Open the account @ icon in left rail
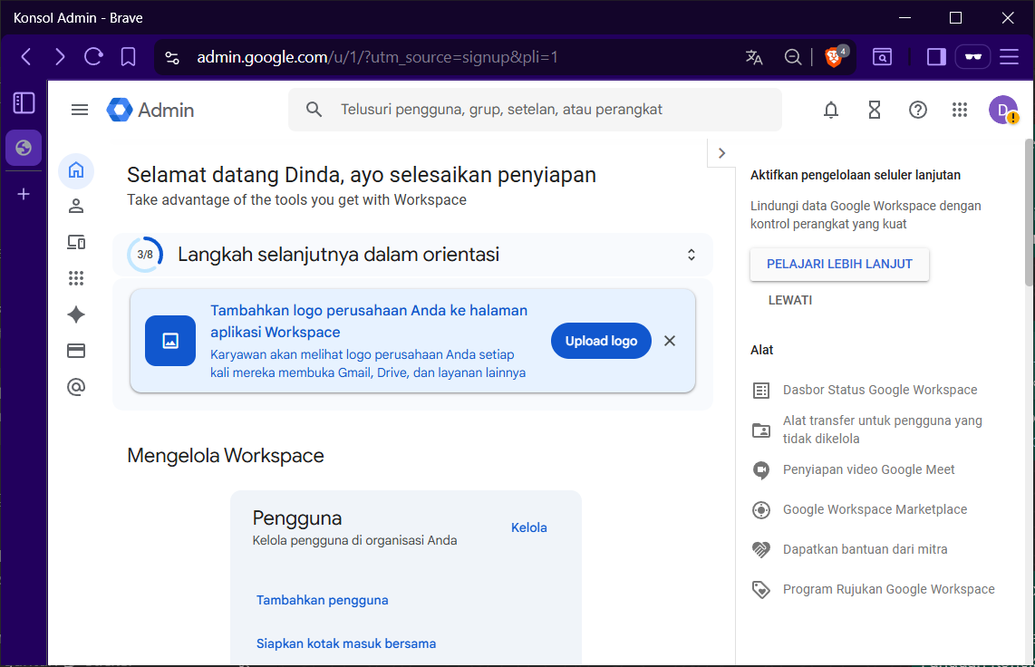The height and width of the screenshot is (667, 1035). coord(76,387)
